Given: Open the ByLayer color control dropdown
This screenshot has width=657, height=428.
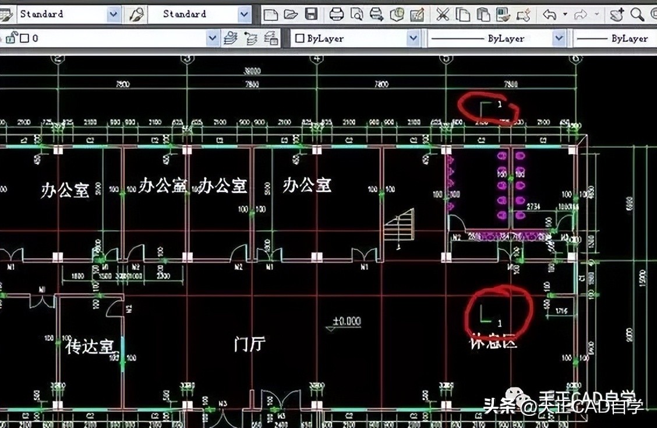Looking at the screenshot, I should tap(412, 38).
